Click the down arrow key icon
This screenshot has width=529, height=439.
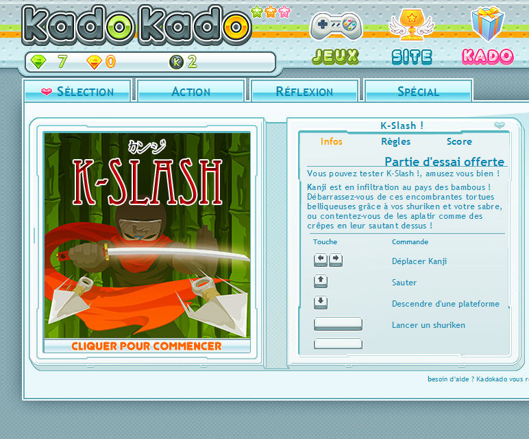(321, 302)
